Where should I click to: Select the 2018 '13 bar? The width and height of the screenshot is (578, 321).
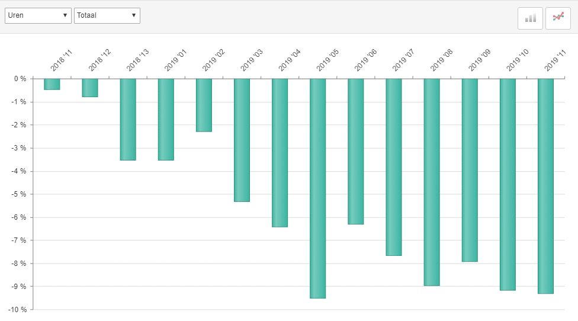(x=128, y=119)
